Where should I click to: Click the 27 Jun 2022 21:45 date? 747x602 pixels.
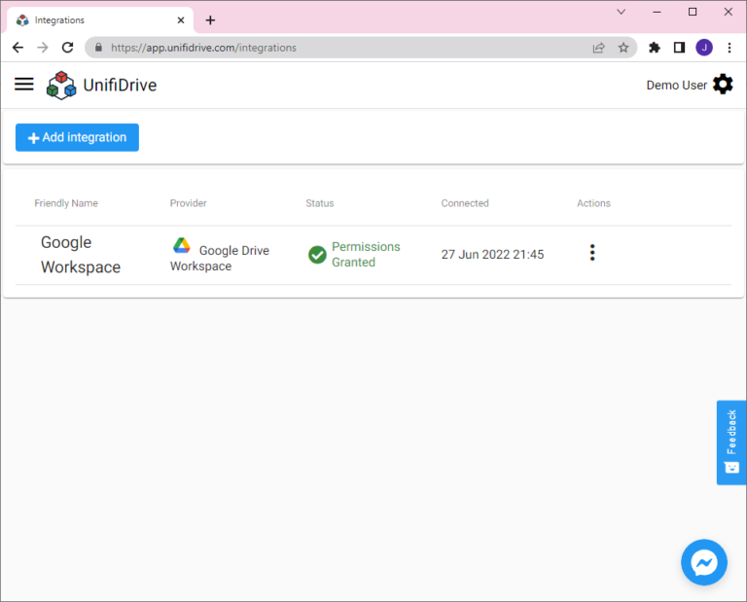(492, 255)
